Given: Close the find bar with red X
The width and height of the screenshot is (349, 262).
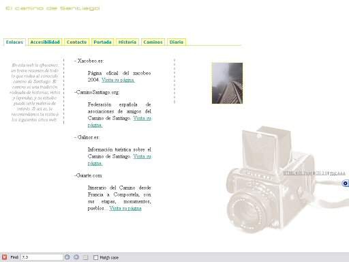Looking at the screenshot, I should coord(4,257).
